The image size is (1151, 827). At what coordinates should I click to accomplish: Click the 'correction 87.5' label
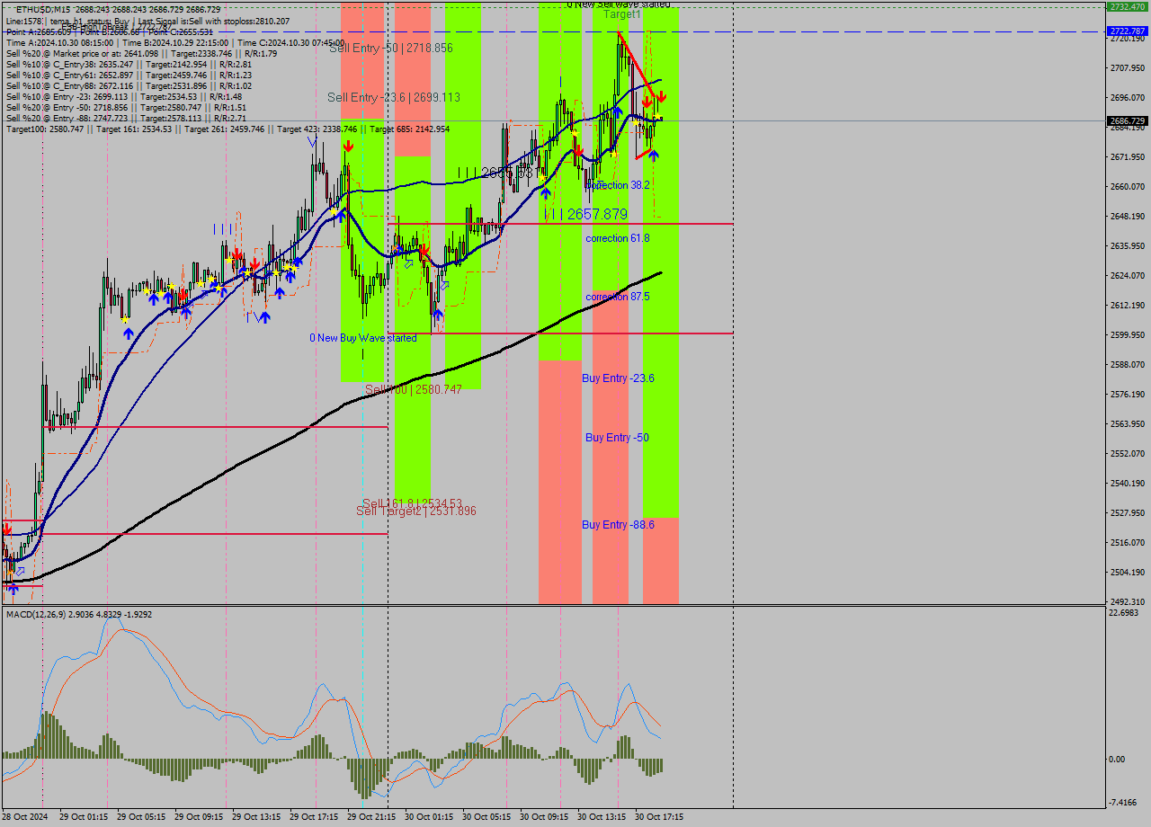617,297
